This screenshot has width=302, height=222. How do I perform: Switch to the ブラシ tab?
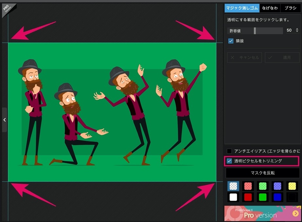click(291, 8)
